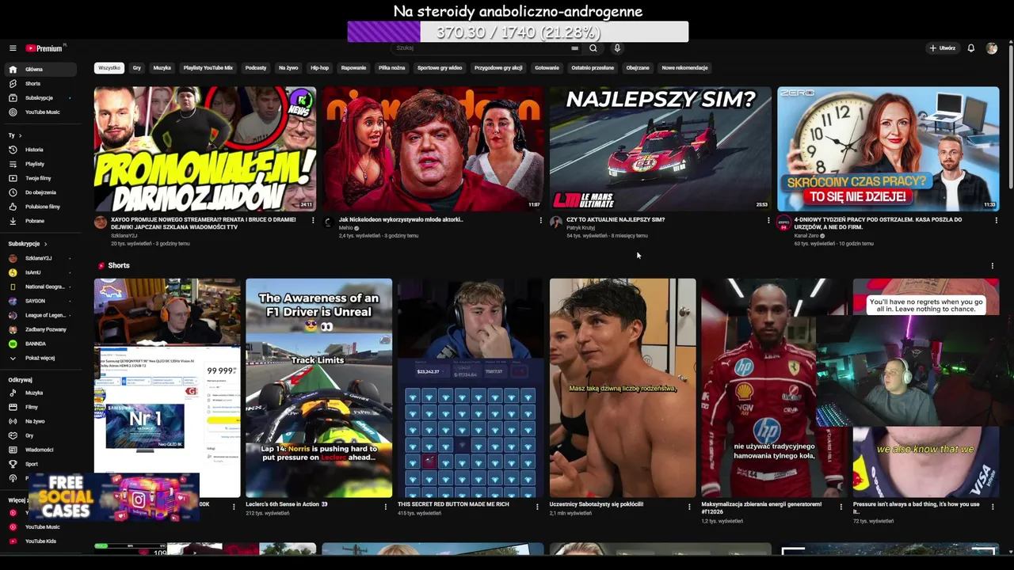
Task: Play SKRÓCONY CZAS PRACY thumbnail
Action: [x=888, y=149]
